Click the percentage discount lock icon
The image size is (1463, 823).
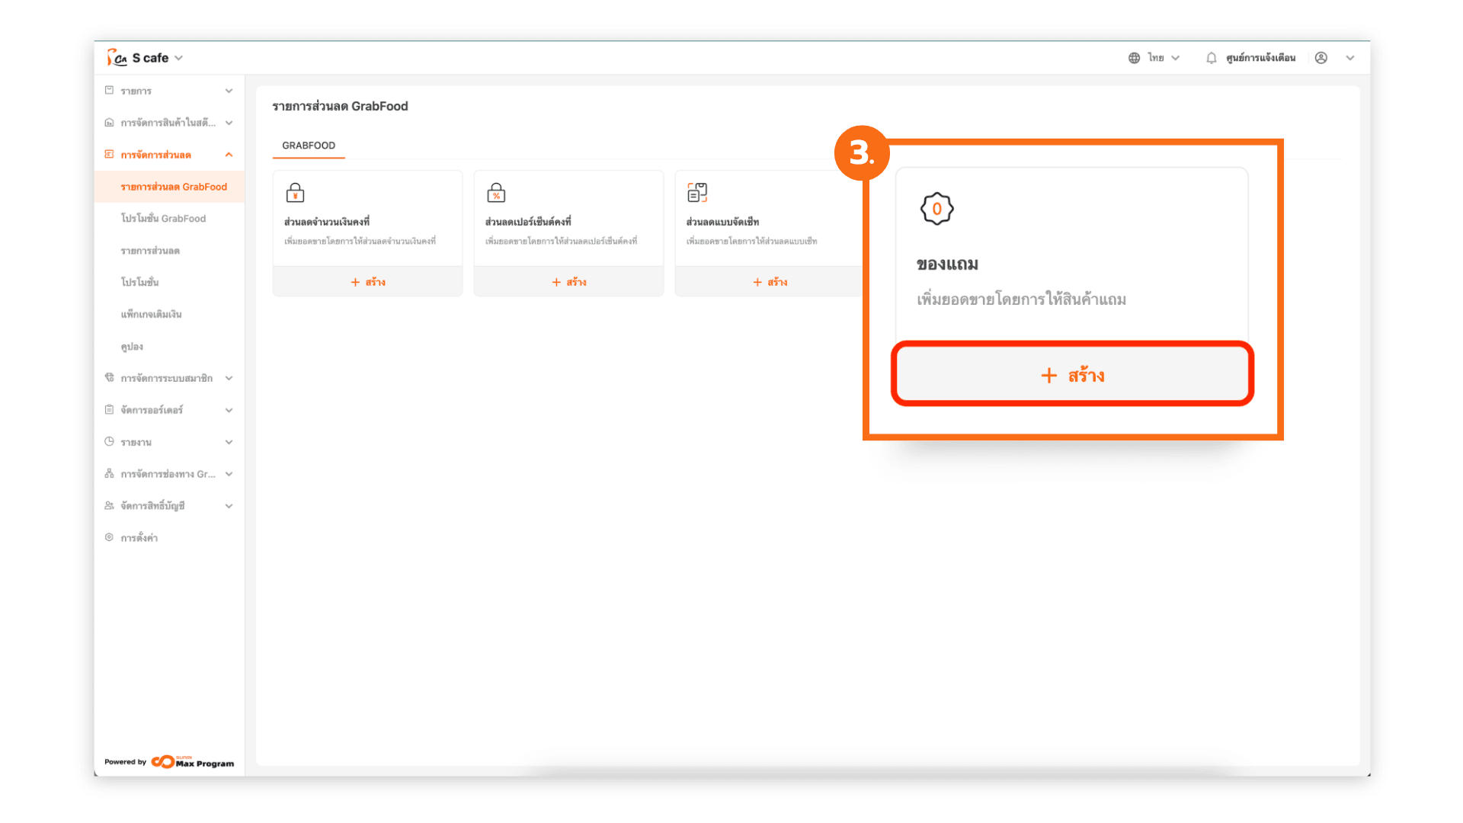coord(496,193)
